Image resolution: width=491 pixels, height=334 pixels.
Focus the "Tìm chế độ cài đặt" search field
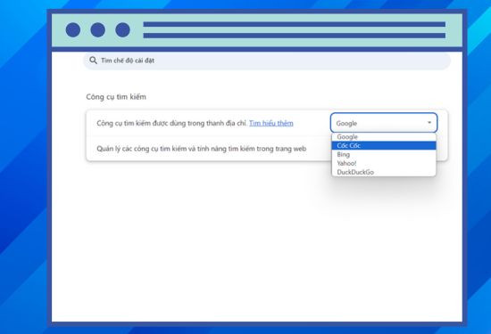pyautogui.click(x=267, y=61)
